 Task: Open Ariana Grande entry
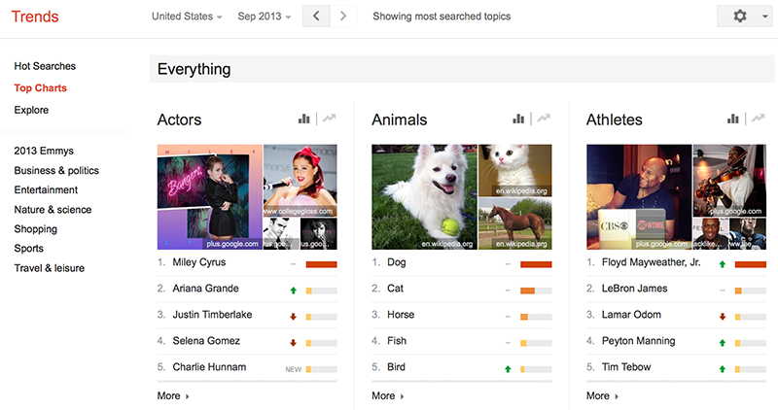(205, 288)
